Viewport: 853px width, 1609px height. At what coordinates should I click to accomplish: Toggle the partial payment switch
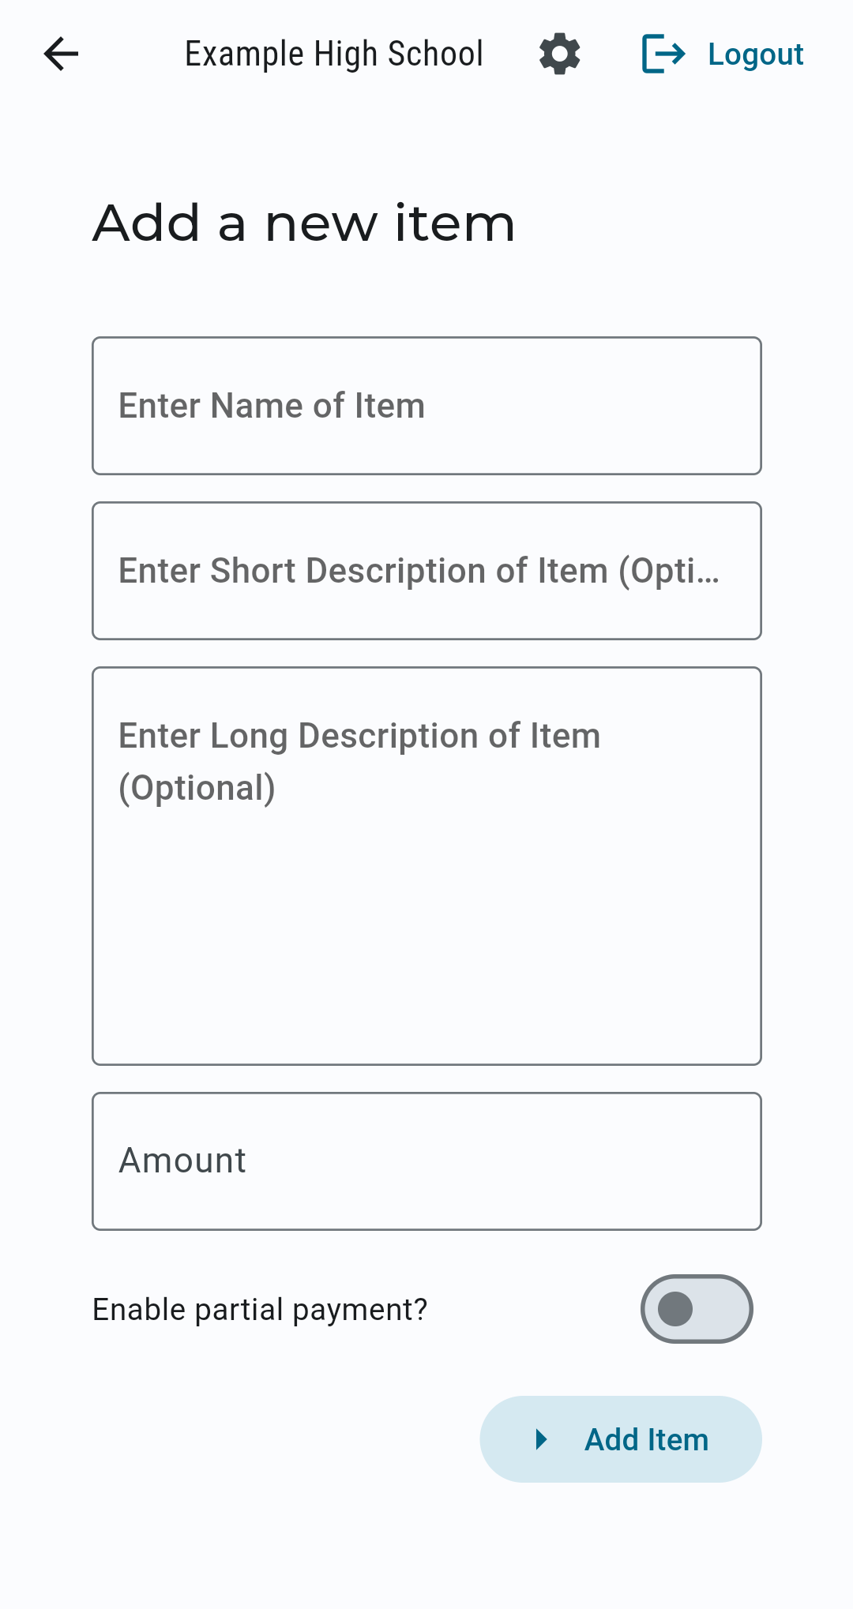697,1309
